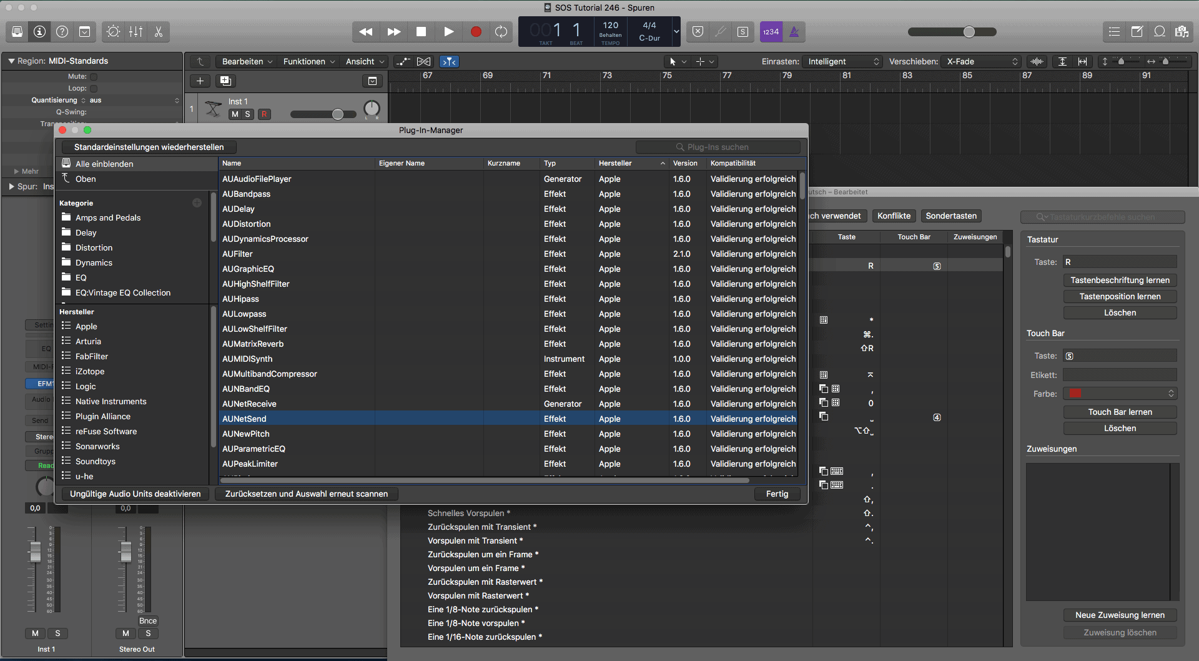Toggle the Loop checkbox in Region inspector
Screen dimensions: 1199x661
tap(94, 88)
